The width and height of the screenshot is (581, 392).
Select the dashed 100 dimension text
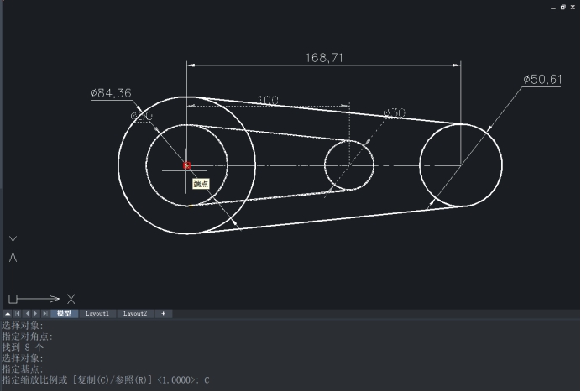[x=268, y=100]
